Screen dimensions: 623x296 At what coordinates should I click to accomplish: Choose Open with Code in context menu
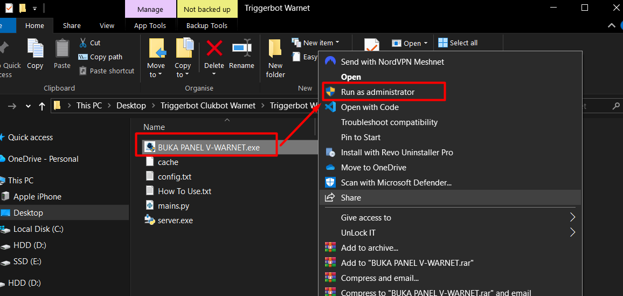click(x=370, y=107)
